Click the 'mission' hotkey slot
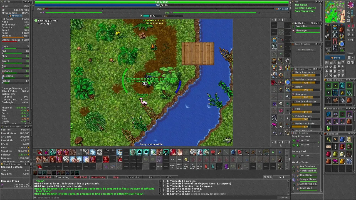 (173, 167)
